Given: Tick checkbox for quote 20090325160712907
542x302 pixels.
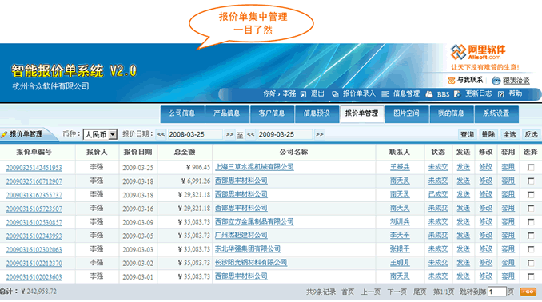Looking at the screenshot, I should coord(531,181).
